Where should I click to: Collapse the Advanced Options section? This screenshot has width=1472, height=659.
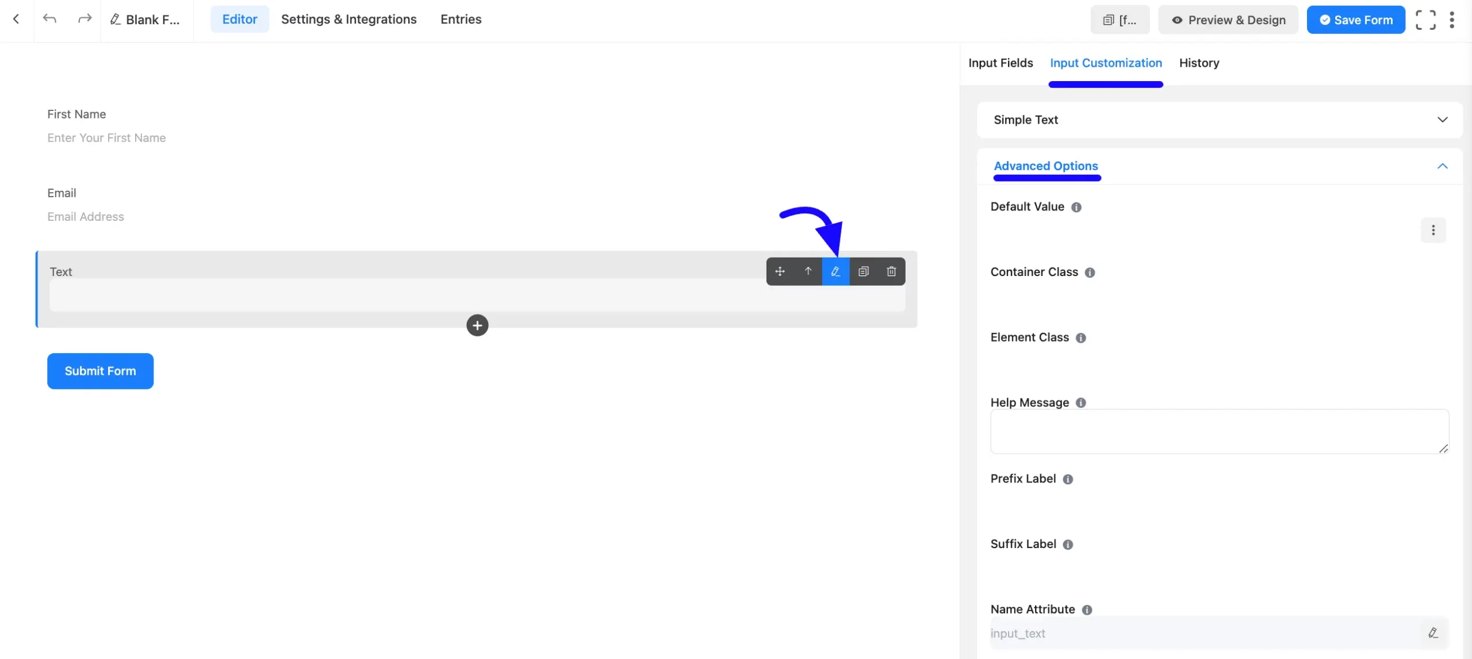[1442, 166]
